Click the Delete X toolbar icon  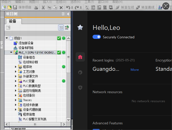coord(61,7)
